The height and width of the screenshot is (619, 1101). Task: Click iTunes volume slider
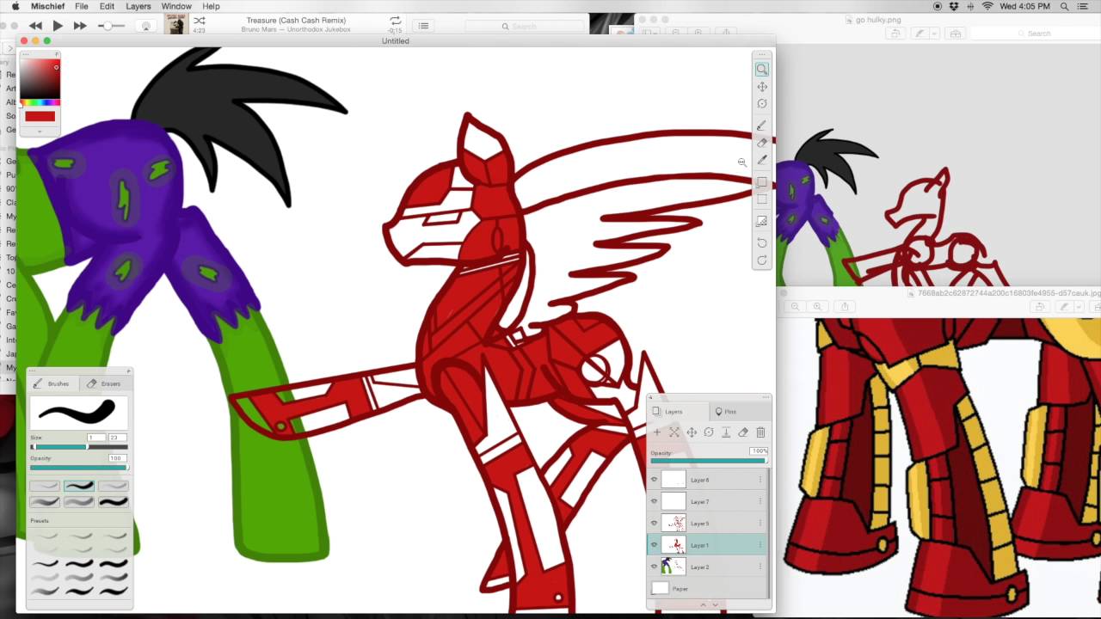[x=110, y=26]
